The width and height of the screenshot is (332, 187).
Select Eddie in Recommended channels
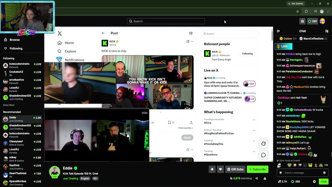click(22, 119)
